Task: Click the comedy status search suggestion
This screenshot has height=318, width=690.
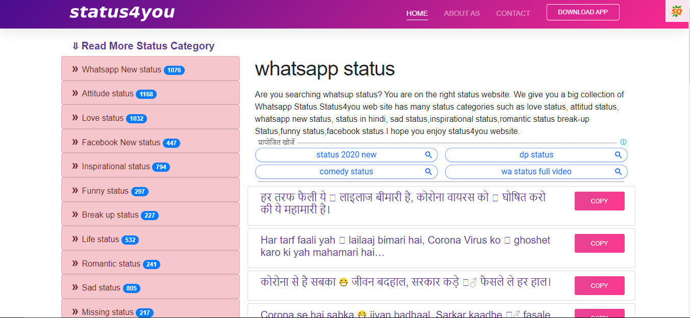Action: pos(347,172)
